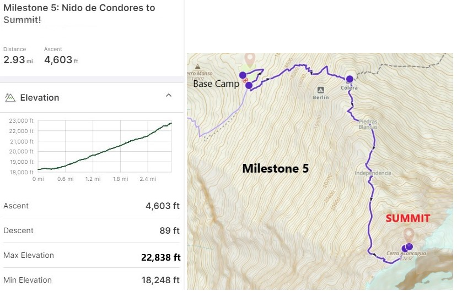Select the Ascent stat row
This screenshot has width=457, height=292.
[92, 206]
